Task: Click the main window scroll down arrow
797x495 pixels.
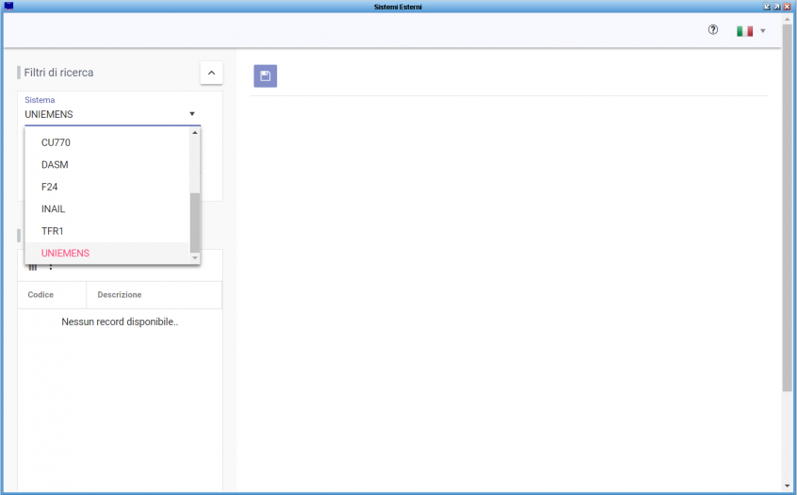Action: pos(788,487)
